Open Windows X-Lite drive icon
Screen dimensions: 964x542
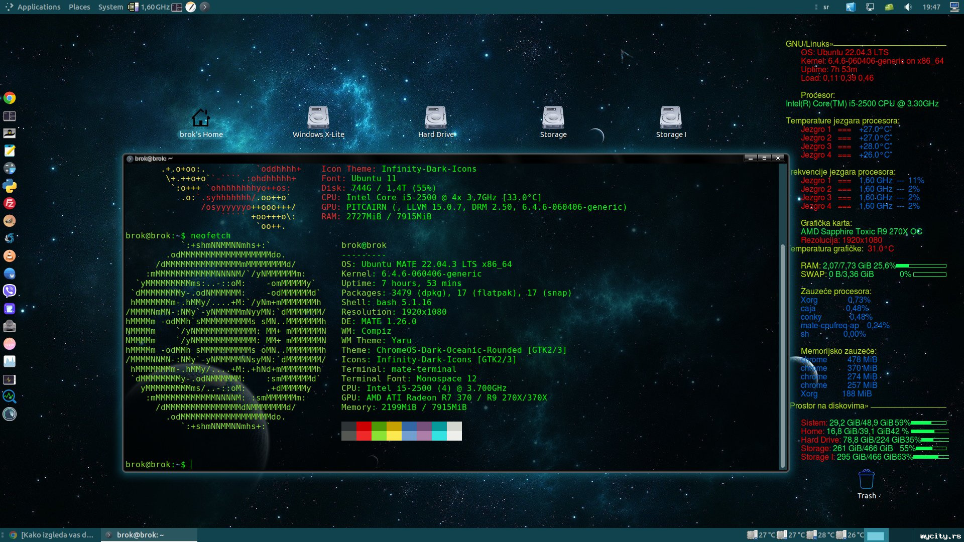click(x=318, y=118)
